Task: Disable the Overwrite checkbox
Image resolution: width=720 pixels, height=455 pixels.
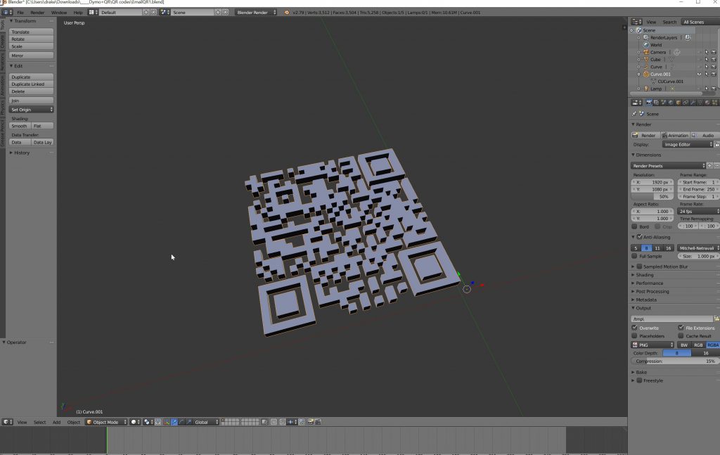Action: pos(635,328)
